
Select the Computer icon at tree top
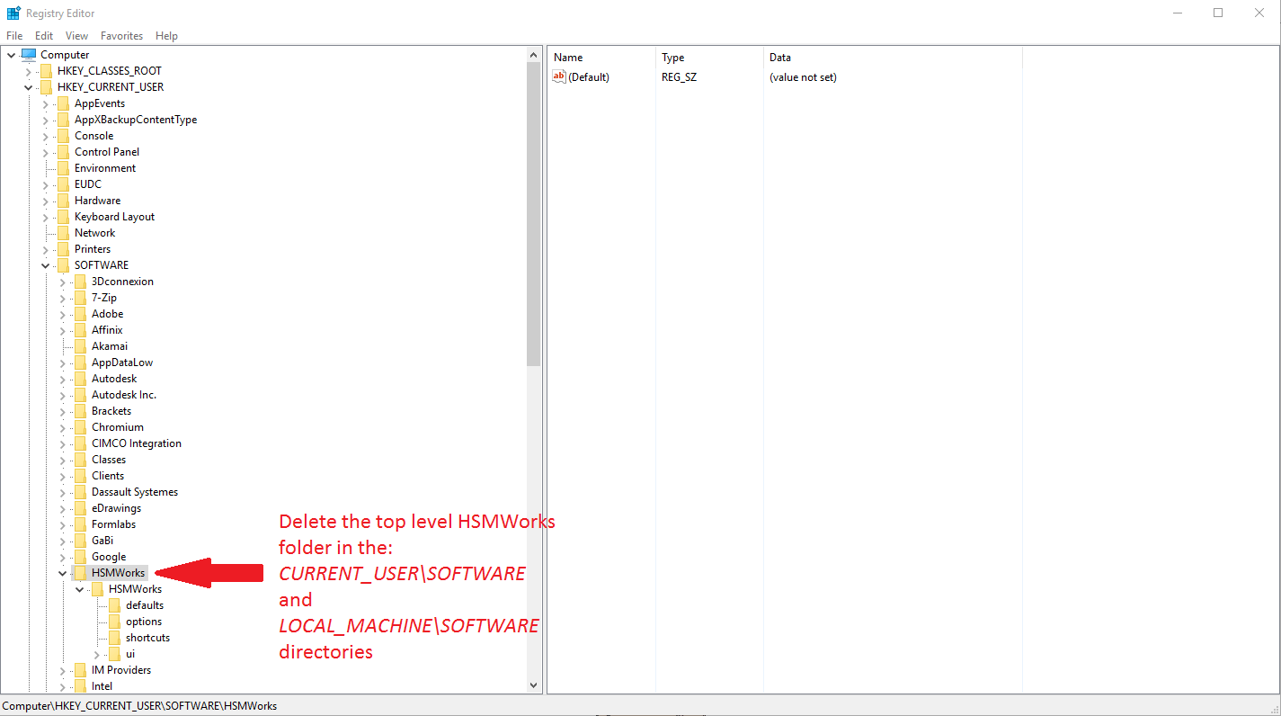[30, 54]
